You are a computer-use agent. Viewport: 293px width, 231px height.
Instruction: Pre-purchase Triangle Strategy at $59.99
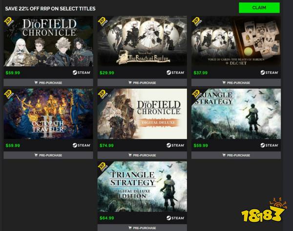pos(236,155)
